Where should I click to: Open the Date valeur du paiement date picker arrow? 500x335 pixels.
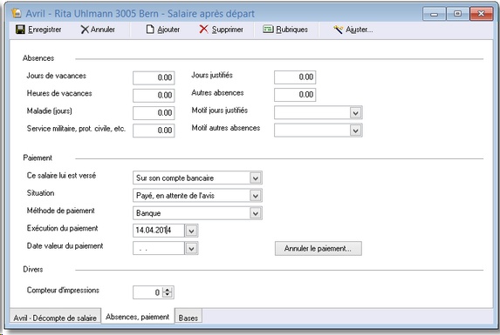191,248
